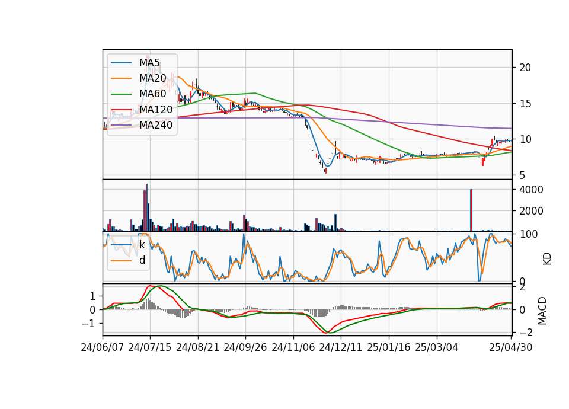This screenshot has height=409, width=569.
Task: Click the tallest volume bar near 24/07/15
Action: click(146, 207)
